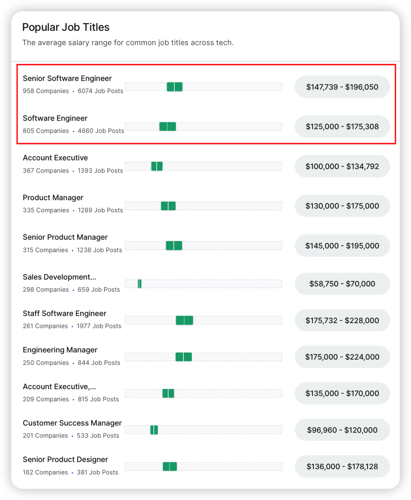This screenshot has height=500, width=411.
Task: Open the Software Engineer job title
Action: [55, 118]
